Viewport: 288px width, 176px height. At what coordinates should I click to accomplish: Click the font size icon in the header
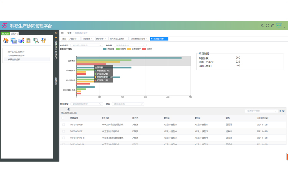click(272, 25)
